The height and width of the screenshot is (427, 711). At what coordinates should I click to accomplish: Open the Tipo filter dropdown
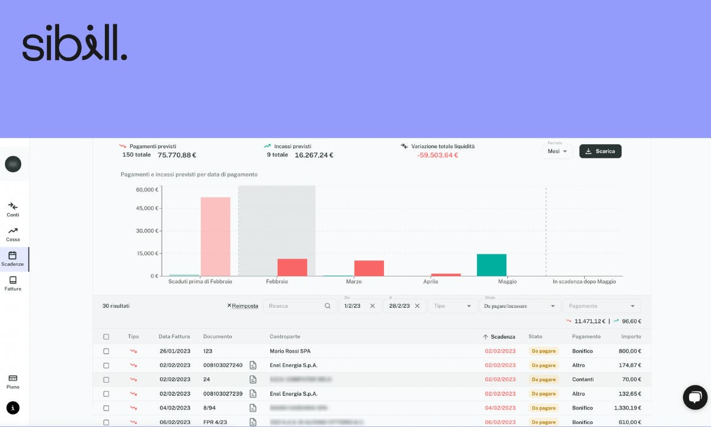(x=453, y=306)
